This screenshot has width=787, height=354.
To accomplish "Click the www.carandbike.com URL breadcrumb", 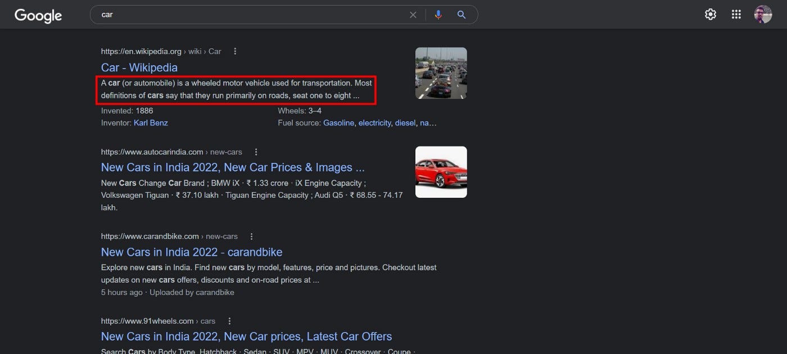I will (169, 236).
